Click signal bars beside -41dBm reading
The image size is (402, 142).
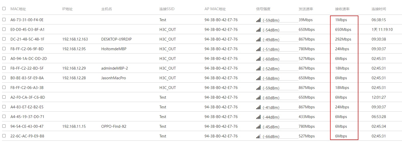click(258, 107)
